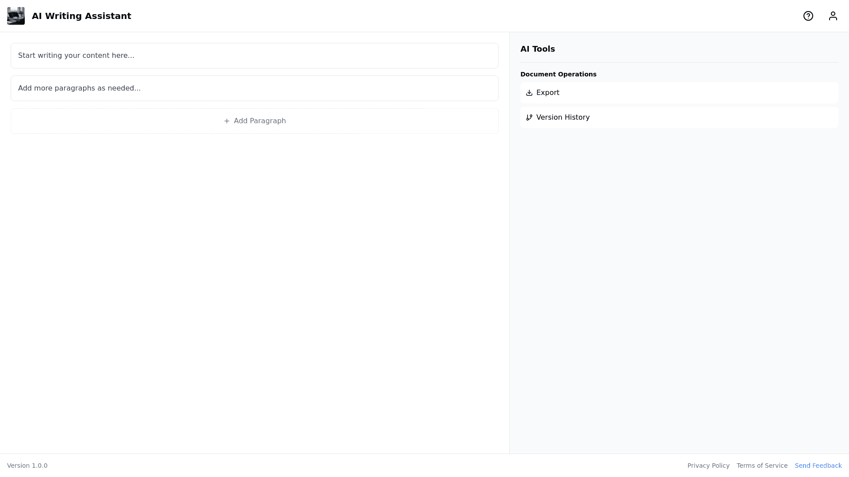Click the Send Feedback link
849x477 pixels.
[818, 466]
